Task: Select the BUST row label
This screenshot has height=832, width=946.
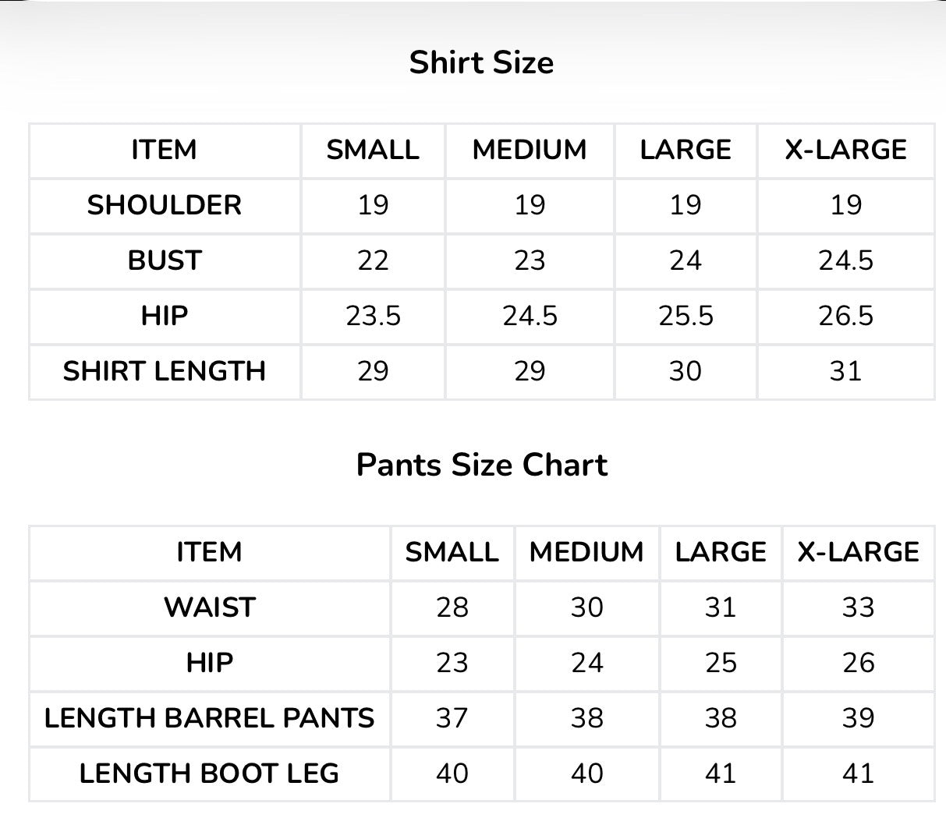Action: (x=165, y=260)
